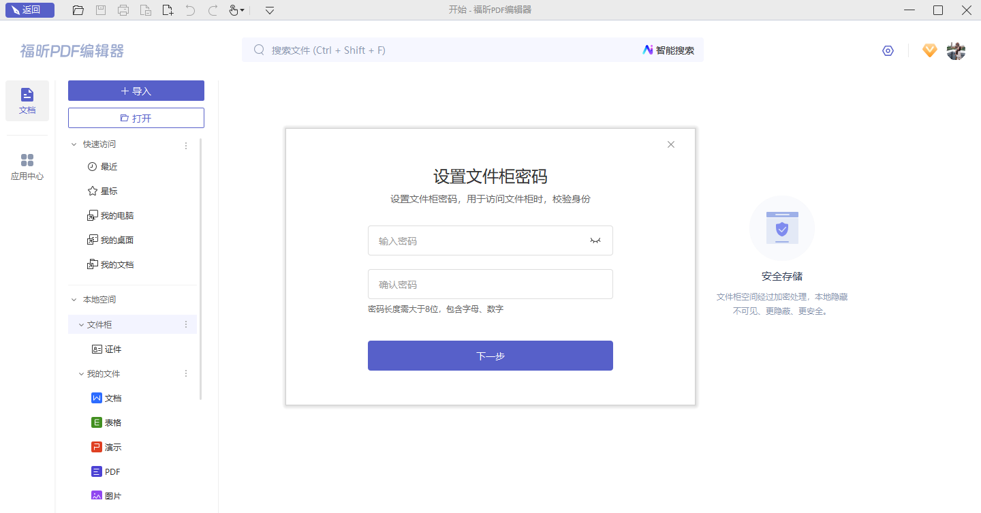This screenshot has height=513, width=981.
Task: Switch to the 应用中心 sidebar tab
Action: point(27,167)
